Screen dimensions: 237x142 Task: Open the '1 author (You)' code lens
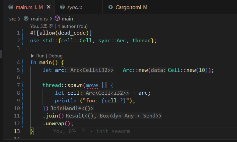73,26
